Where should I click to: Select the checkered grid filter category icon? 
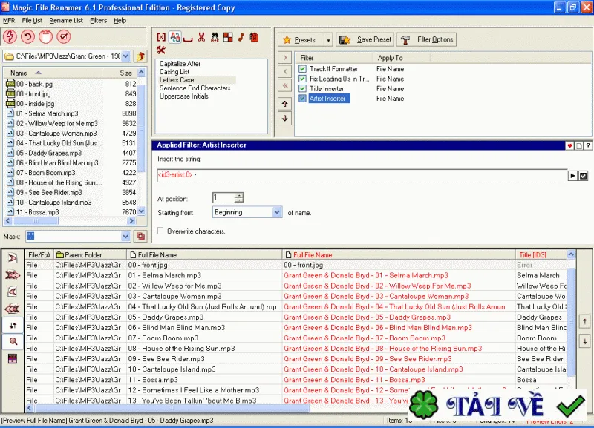click(x=228, y=37)
